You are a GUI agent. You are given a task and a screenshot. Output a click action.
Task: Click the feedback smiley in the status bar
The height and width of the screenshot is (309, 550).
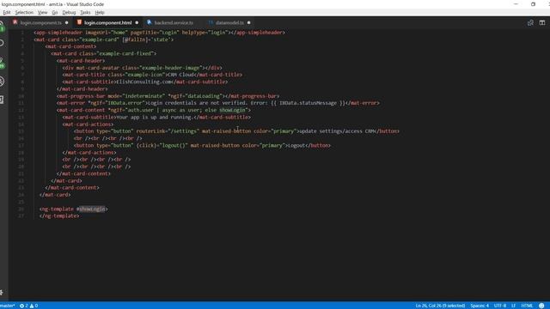pos(541,306)
